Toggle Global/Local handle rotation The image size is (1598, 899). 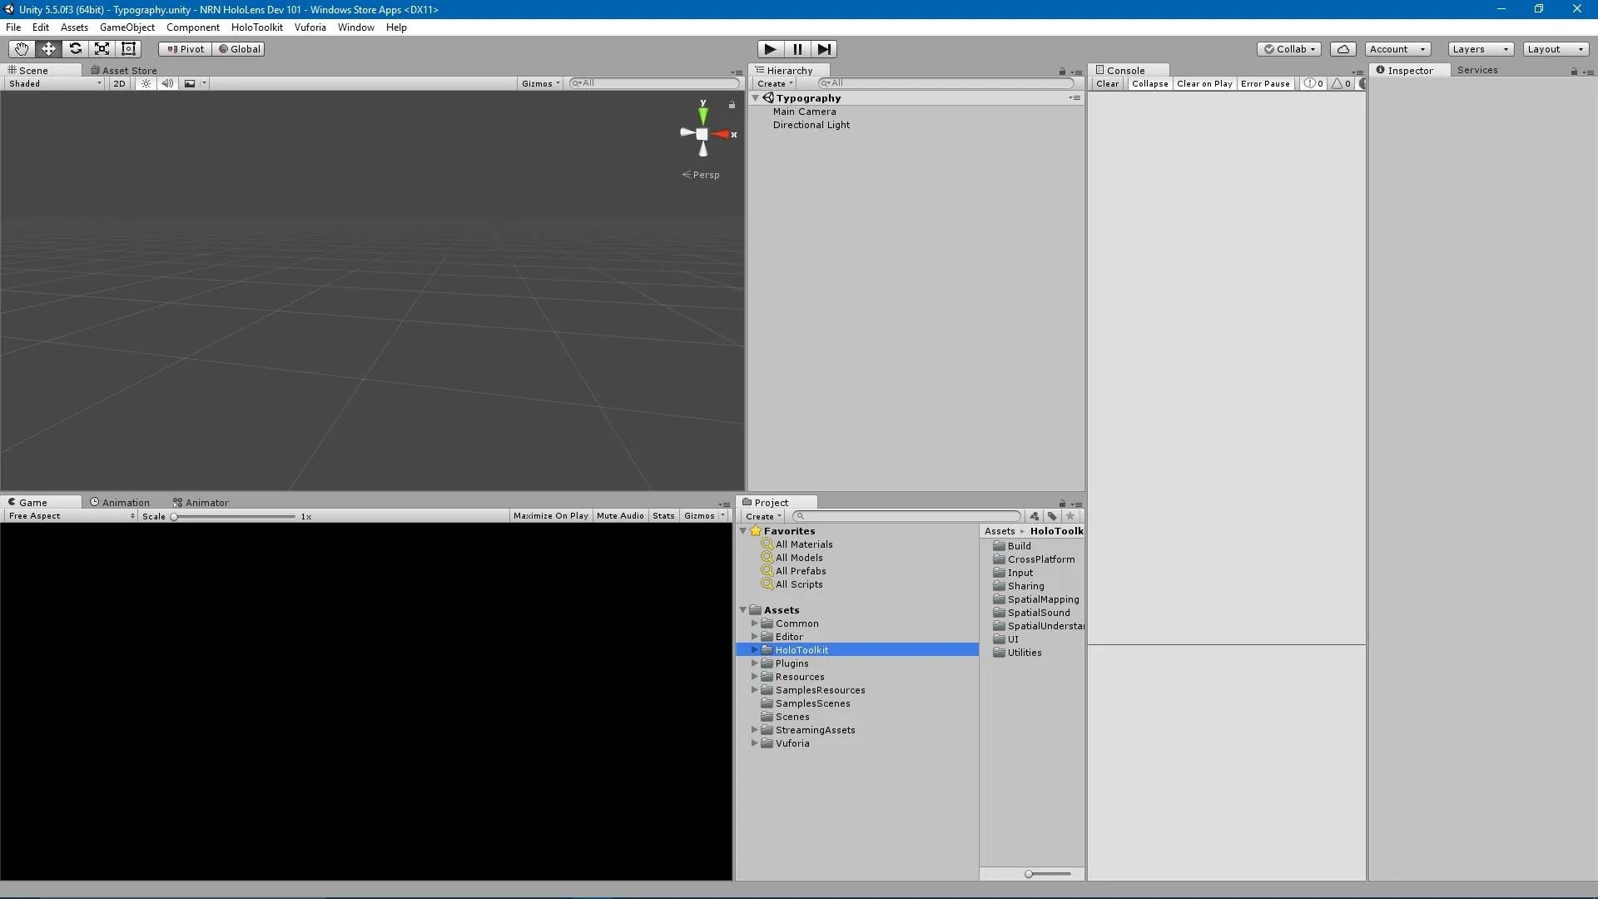click(x=239, y=49)
